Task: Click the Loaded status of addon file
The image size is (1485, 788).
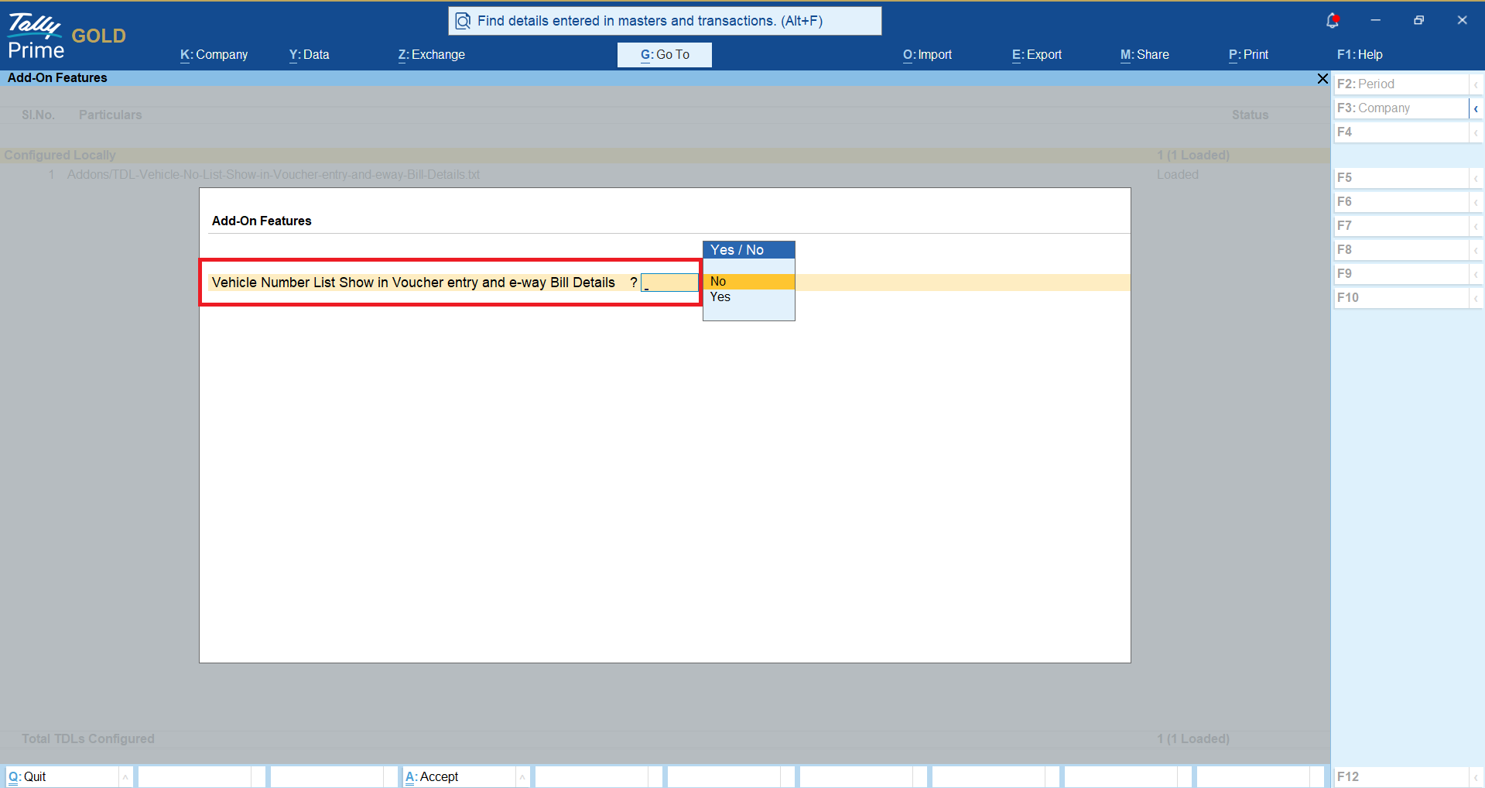Action: pos(1177,174)
